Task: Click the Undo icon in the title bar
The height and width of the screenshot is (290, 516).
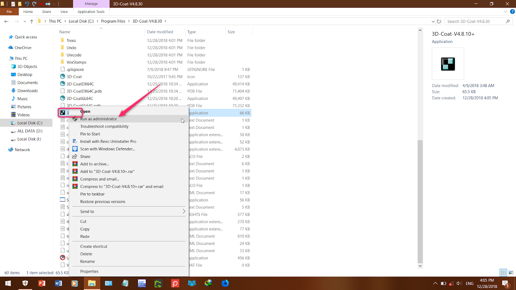Action: point(27,4)
